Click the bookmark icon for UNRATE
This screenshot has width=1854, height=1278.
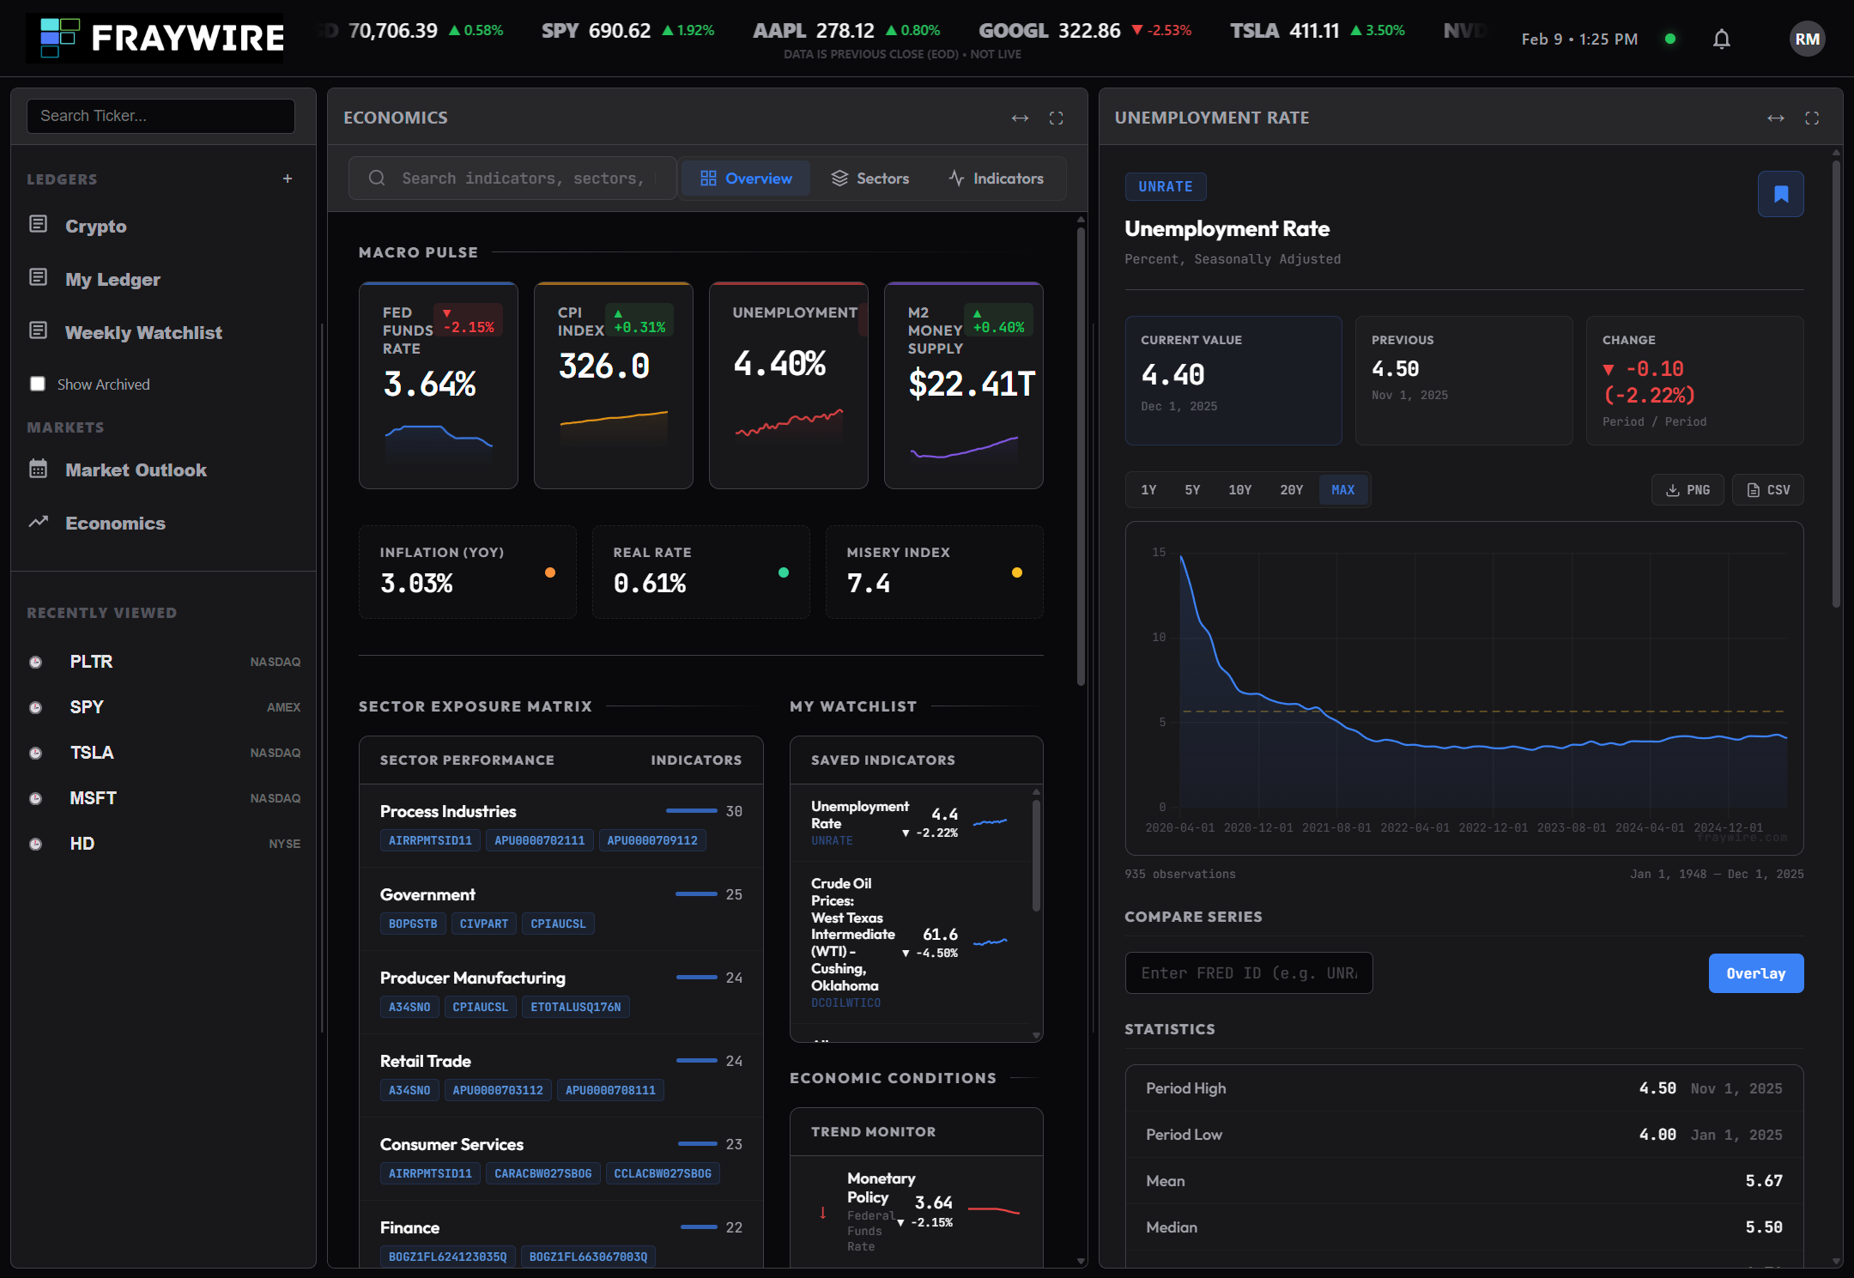(x=1780, y=194)
